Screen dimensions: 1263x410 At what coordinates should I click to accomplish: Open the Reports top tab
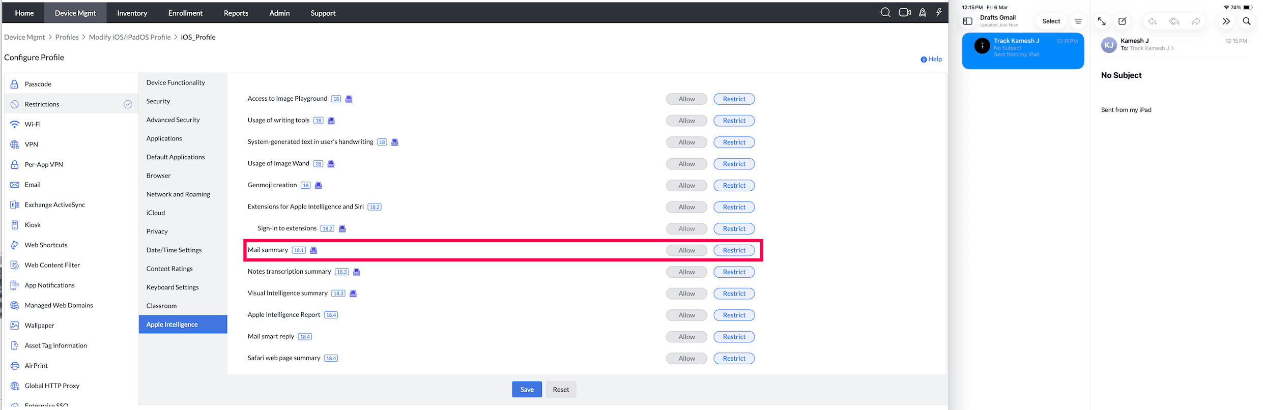(236, 13)
